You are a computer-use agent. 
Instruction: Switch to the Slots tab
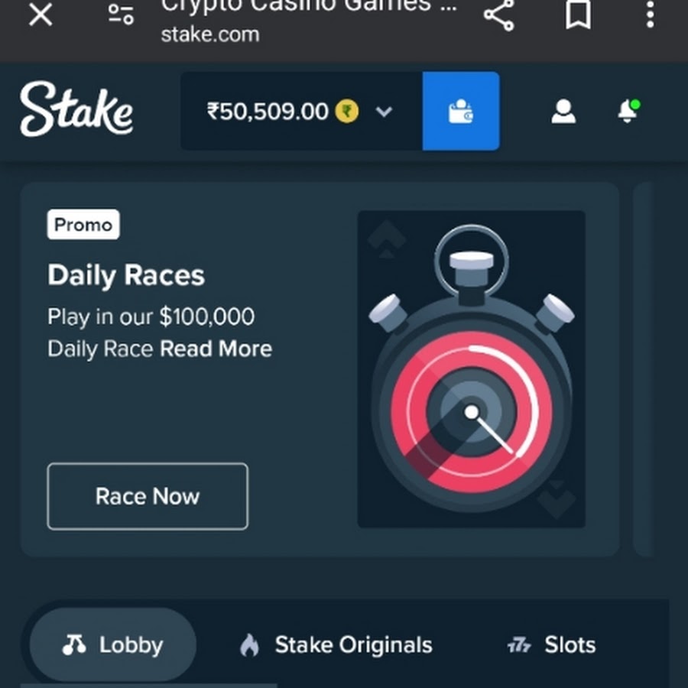pyautogui.click(x=551, y=645)
